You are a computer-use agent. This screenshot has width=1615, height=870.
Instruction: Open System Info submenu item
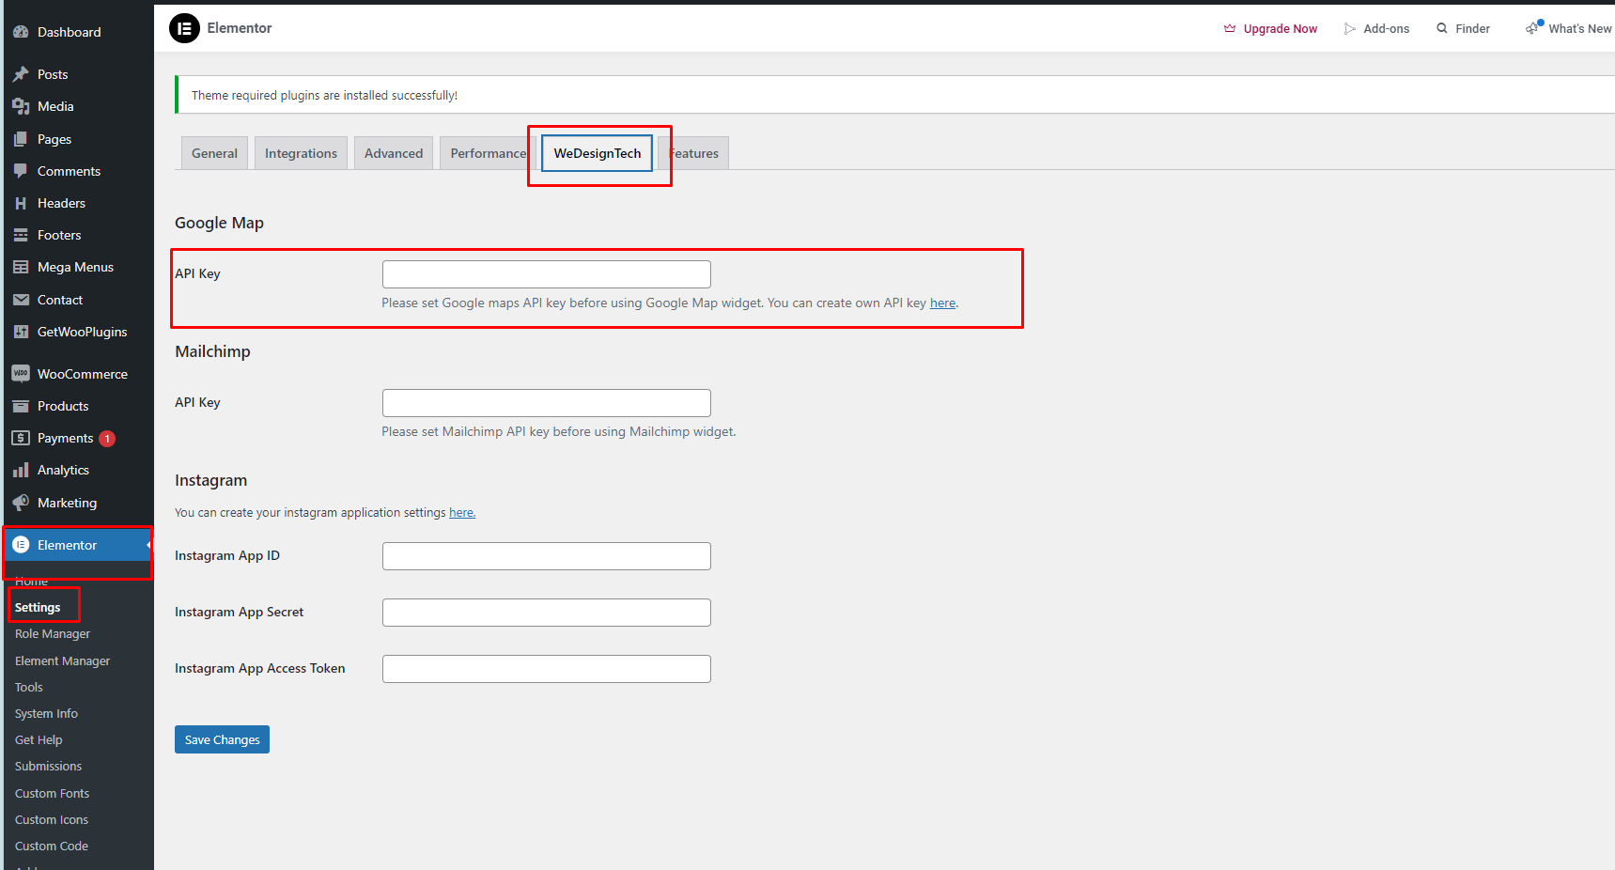[46, 713]
